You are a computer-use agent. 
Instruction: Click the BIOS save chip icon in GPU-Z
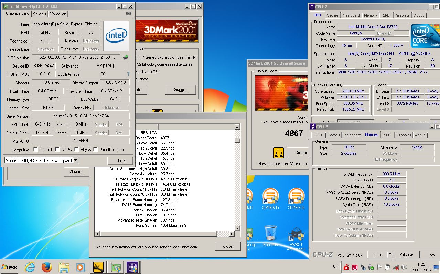(x=126, y=57)
